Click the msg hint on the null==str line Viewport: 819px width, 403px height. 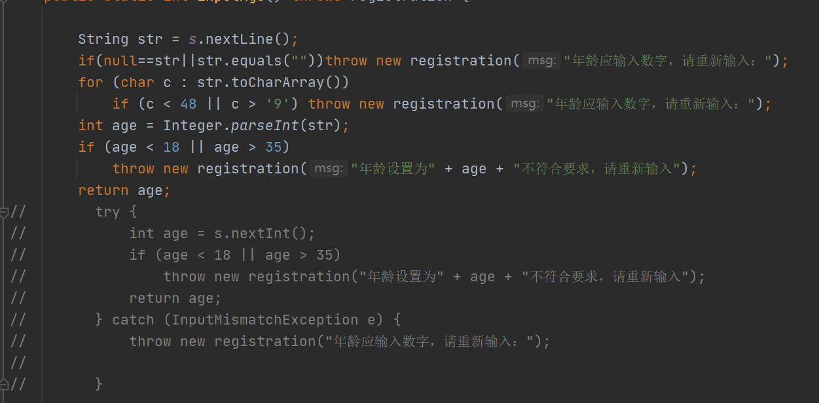[542, 61]
